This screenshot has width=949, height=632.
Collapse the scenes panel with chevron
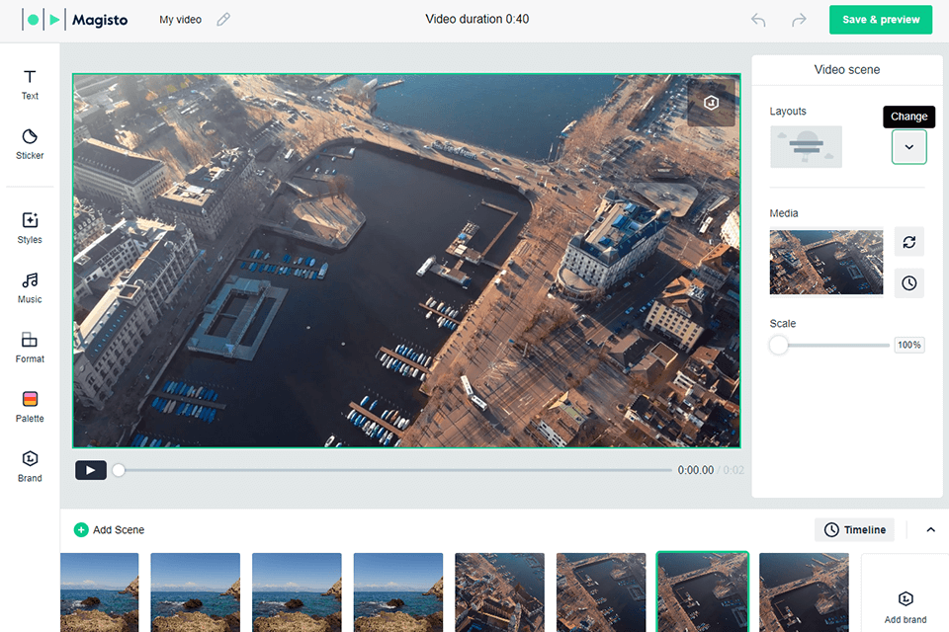(x=930, y=530)
